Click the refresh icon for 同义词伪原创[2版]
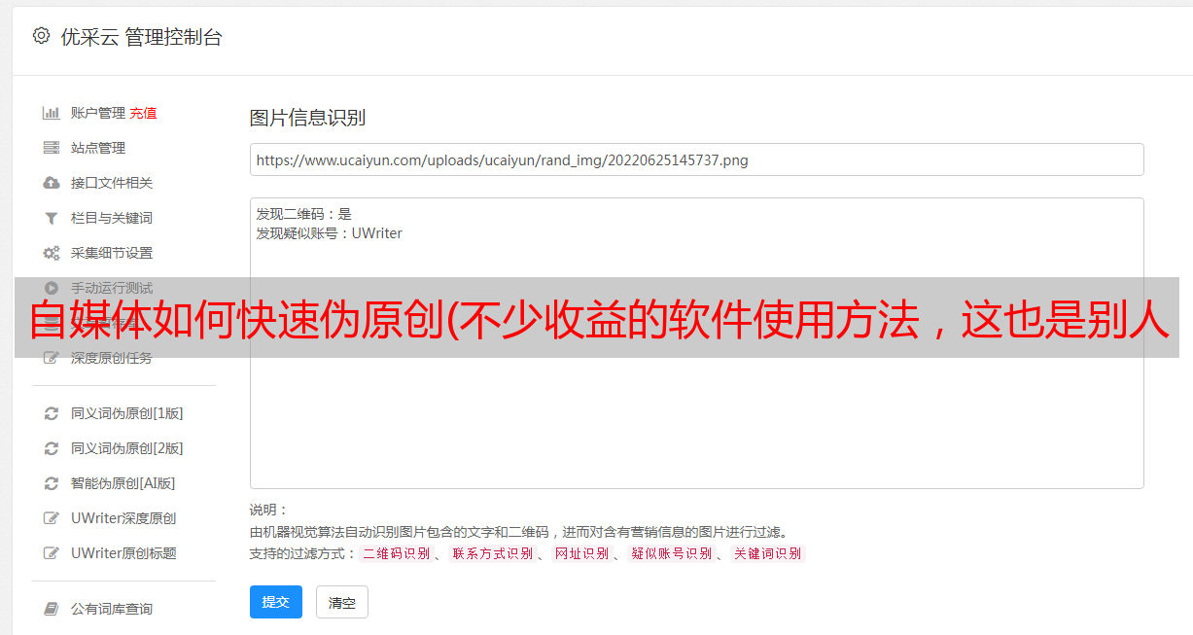This screenshot has height=635, width=1193. [x=52, y=448]
